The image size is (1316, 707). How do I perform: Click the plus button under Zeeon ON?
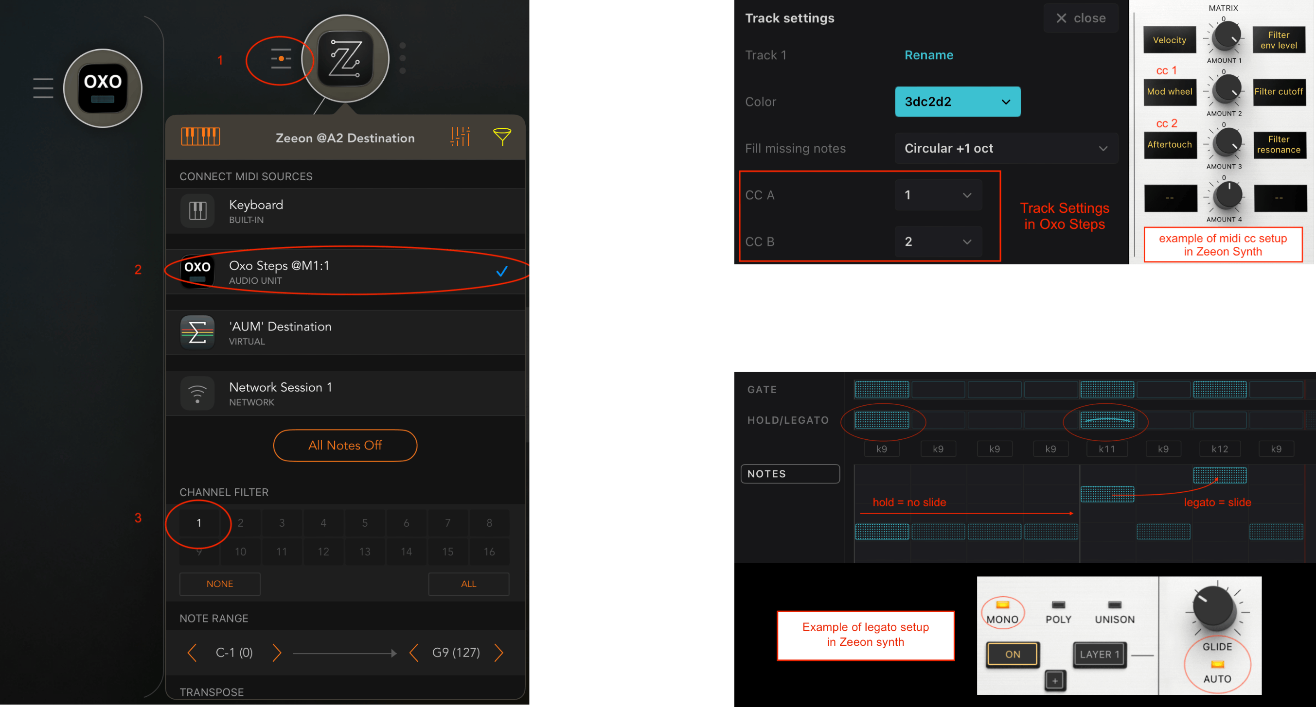point(1055,680)
